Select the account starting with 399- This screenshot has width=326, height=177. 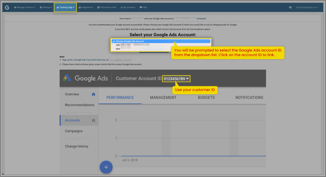[161, 45]
